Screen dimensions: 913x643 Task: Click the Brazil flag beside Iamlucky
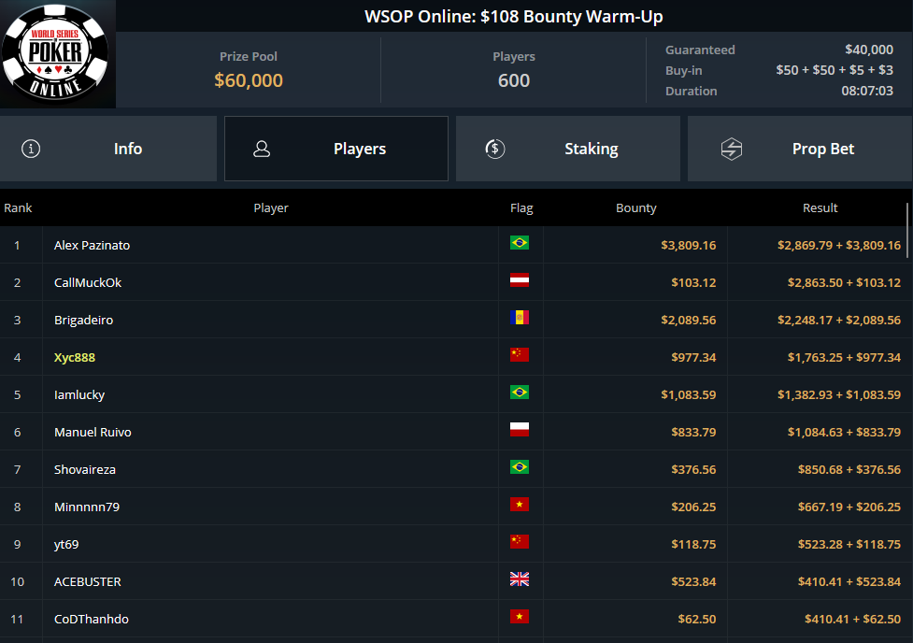(x=520, y=392)
